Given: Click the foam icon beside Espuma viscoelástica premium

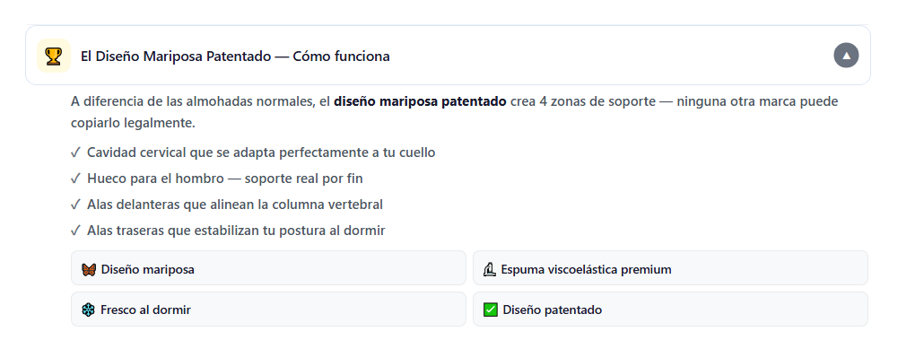Looking at the screenshot, I should point(490,269).
